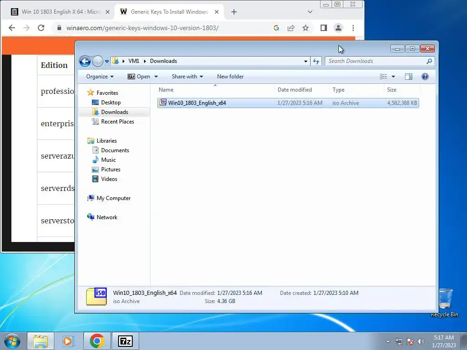Refresh the Downloads folder view
The width and height of the screenshot is (467, 350).
tap(316, 62)
